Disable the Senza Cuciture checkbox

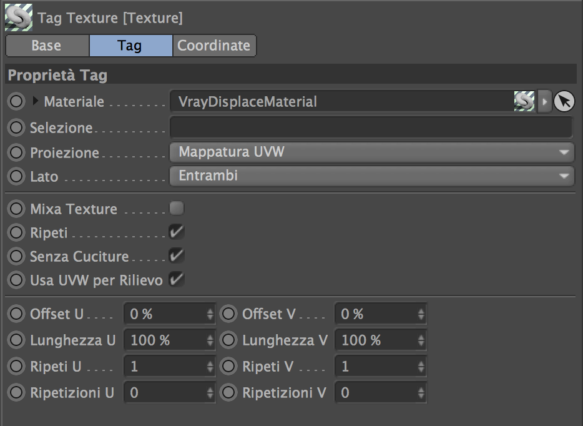(177, 256)
